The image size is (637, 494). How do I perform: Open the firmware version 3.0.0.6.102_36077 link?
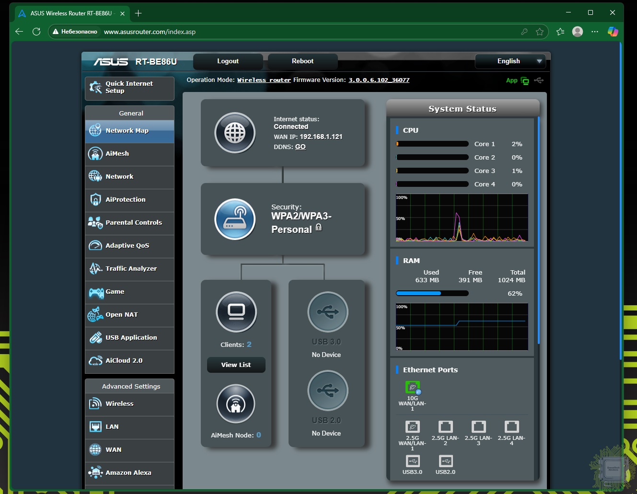click(x=379, y=80)
